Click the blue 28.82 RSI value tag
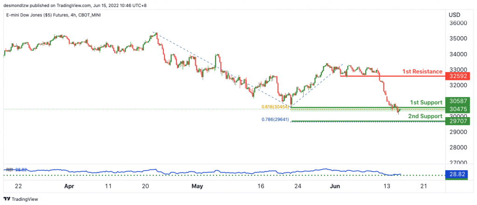The image size is (477, 205). (x=457, y=174)
